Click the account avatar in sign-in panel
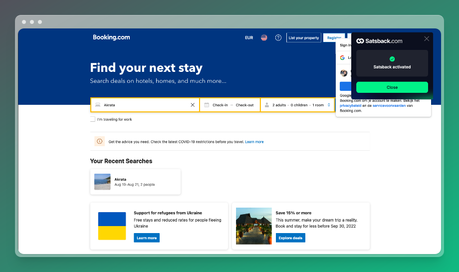The height and width of the screenshot is (272, 459). (x=344, y=73)
